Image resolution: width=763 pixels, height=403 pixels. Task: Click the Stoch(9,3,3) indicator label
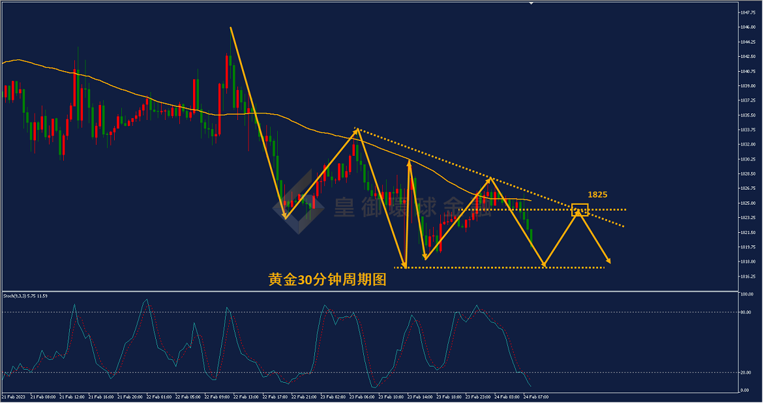tap(25, 296)
